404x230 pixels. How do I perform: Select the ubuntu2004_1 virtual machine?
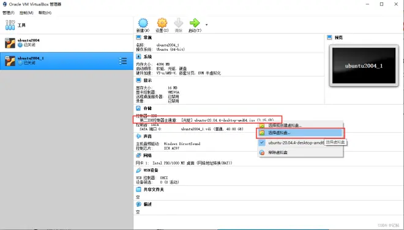pos(67,61)
